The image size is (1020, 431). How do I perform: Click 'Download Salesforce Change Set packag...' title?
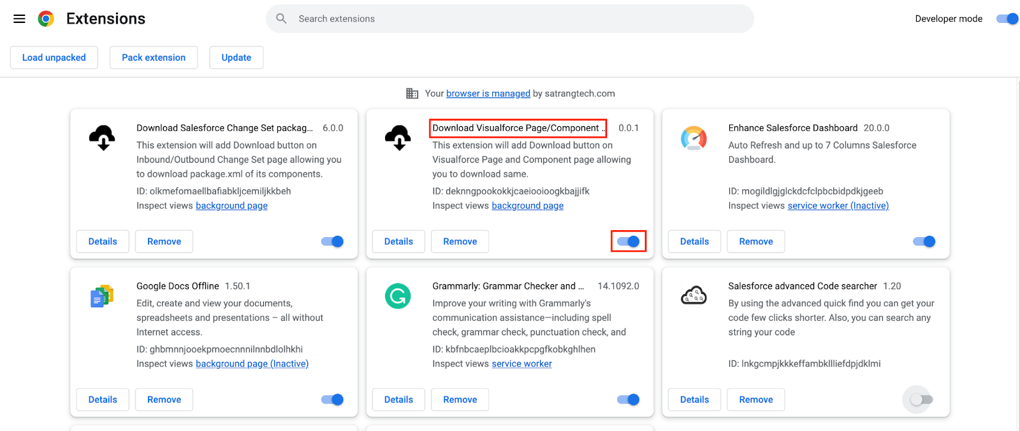coord(224,128)
